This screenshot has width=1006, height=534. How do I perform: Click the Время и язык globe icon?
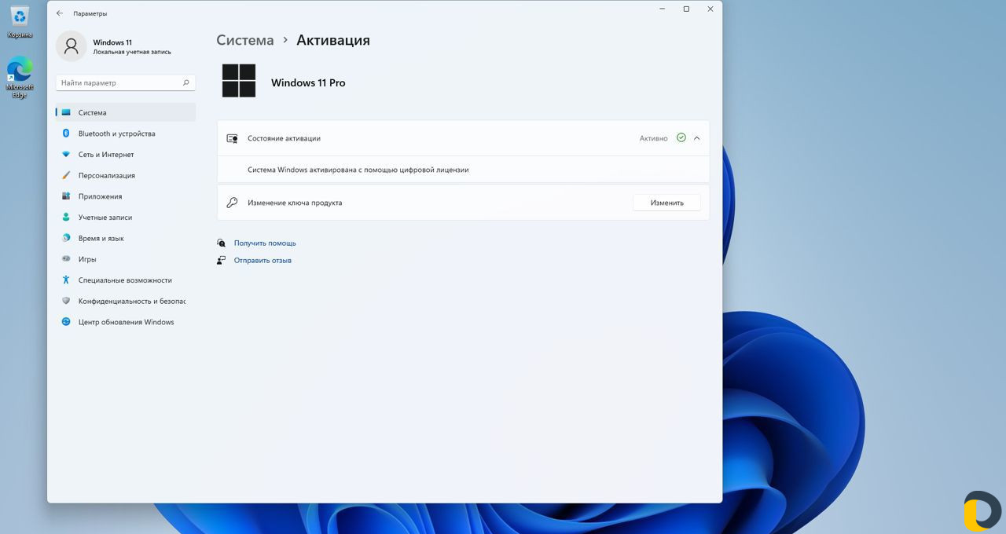tap(66, 238)
